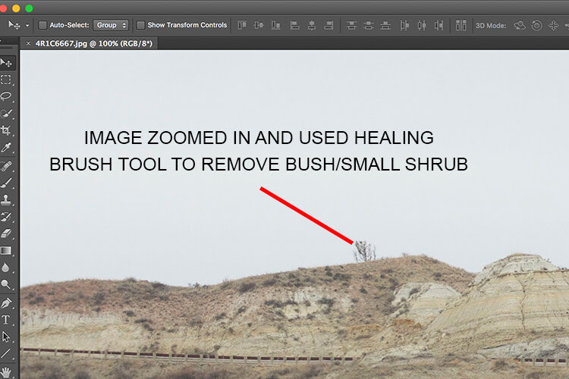
Task: Switch to the 4R1C6667.jpg document tab
Action: [93, 43]
